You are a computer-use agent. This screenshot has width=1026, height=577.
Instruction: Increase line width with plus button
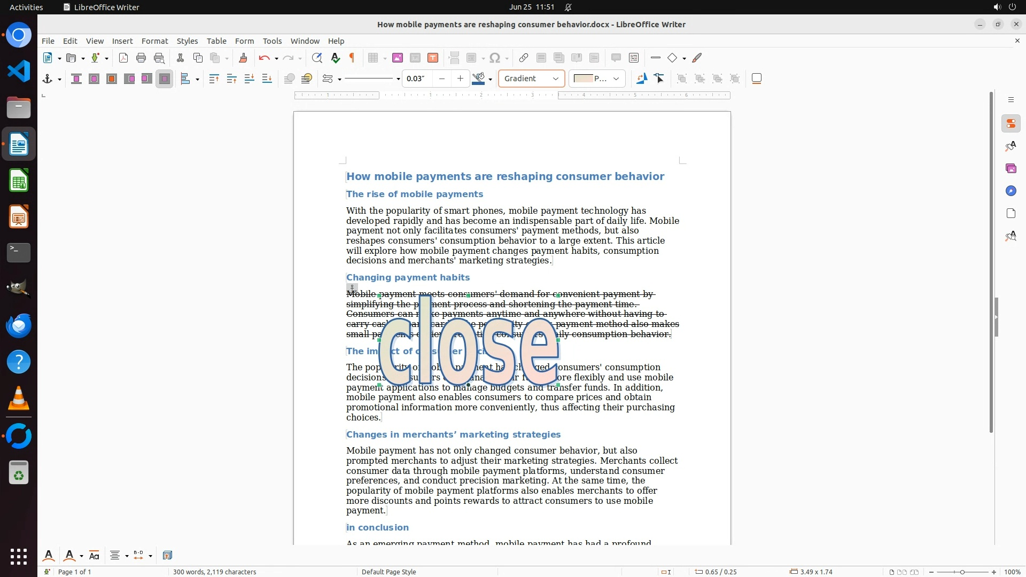coord(460,79)
